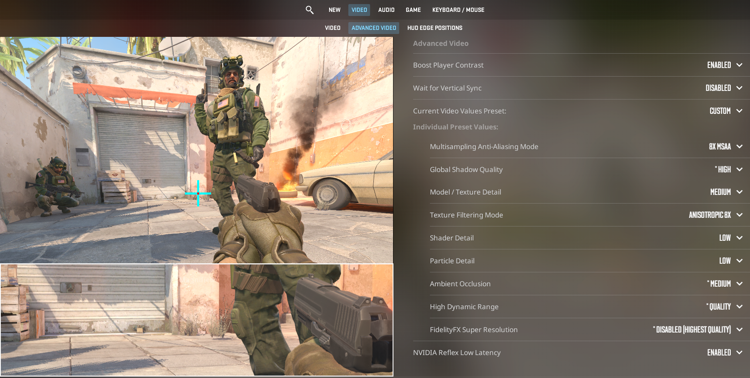Click the 'FidelityFX Super Resolution' label
Image resolution: width=750 pixels, height=378 pixels.
(x=474, y=330)
